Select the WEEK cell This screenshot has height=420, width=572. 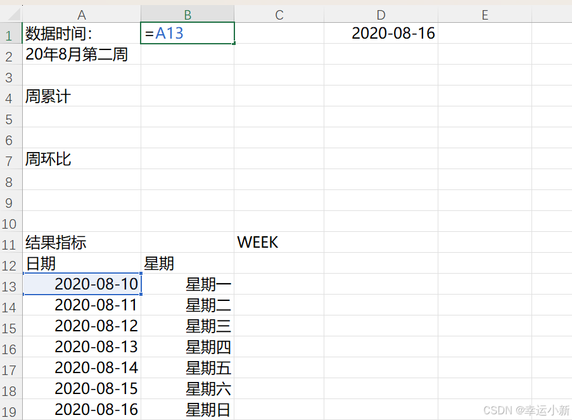point(279,242)
